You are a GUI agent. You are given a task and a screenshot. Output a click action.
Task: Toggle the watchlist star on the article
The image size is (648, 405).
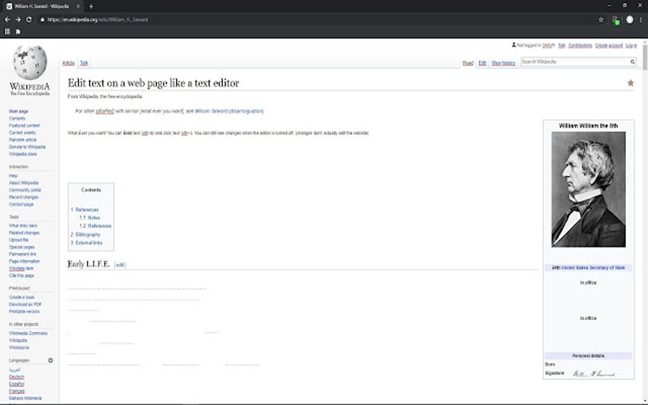coord(630,83)
